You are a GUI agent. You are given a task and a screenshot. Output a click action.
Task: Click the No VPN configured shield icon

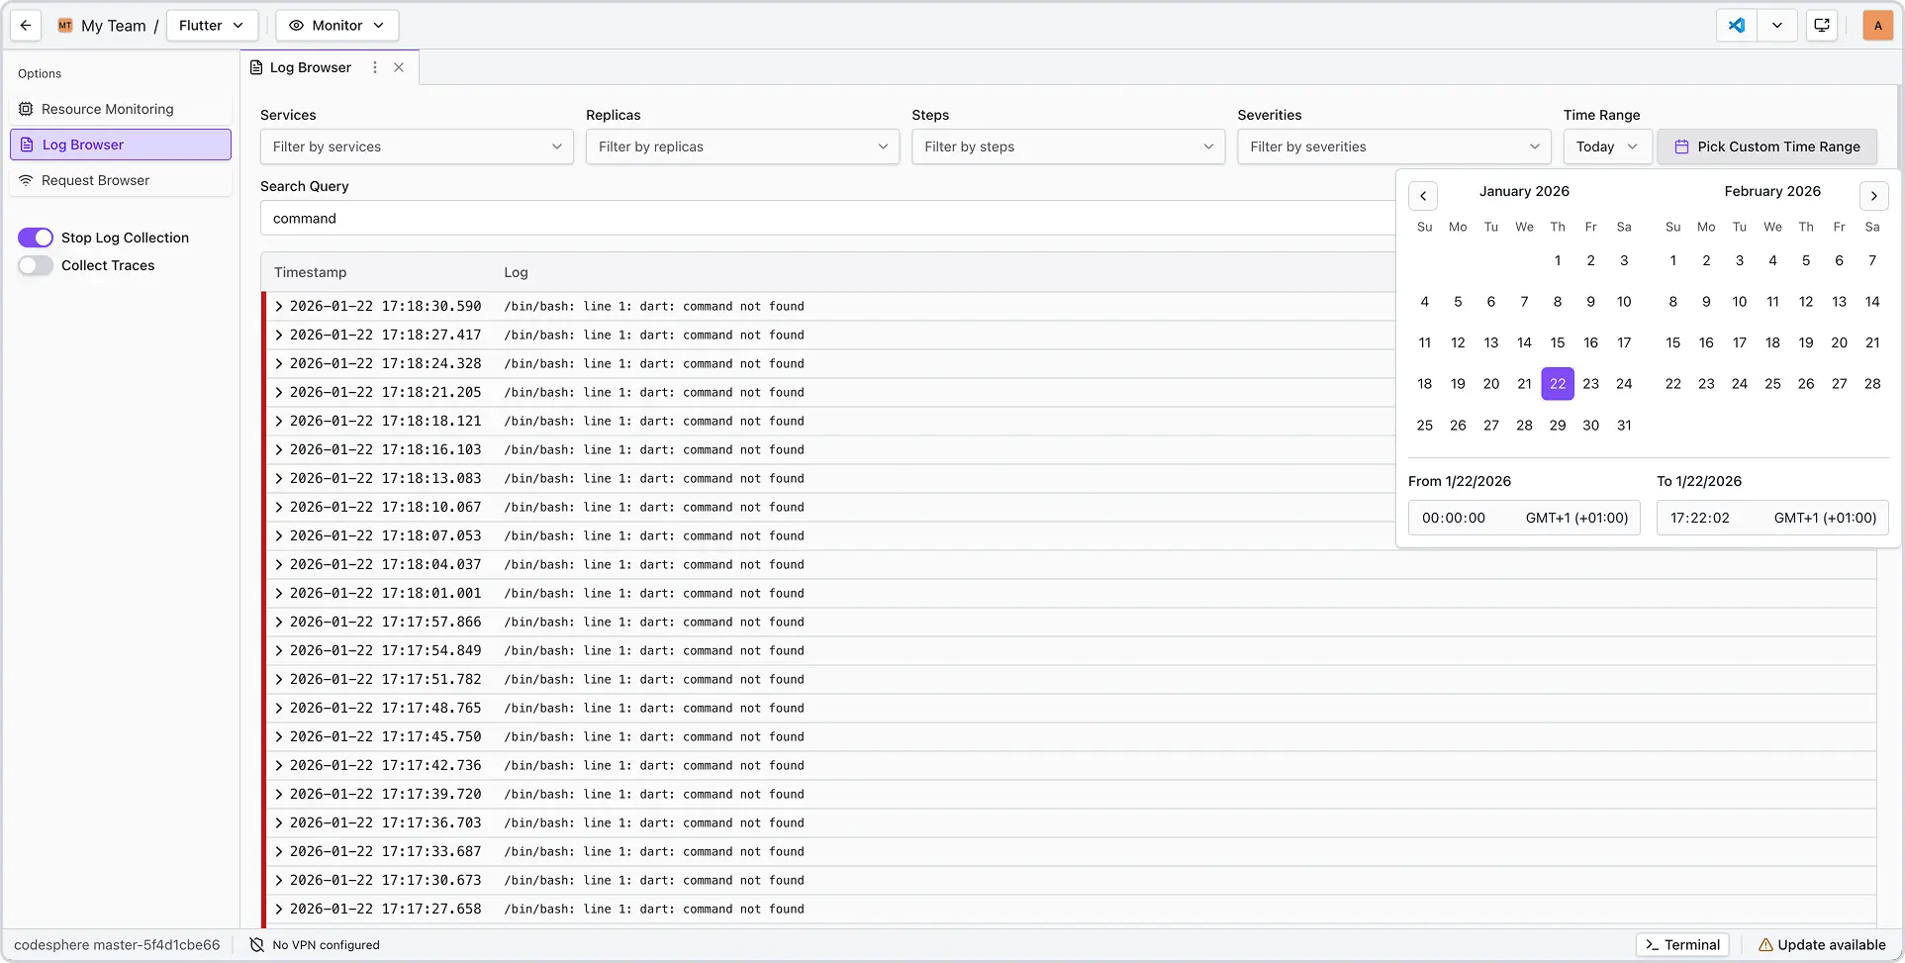(255, 944)
